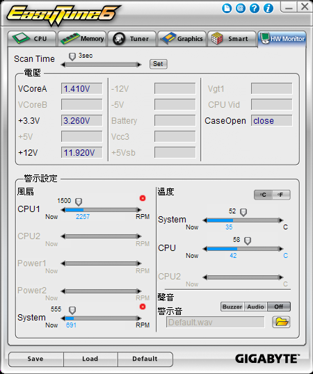Image resolution: width=313 pixels, height=374 pixels.
Task: Click the CaseOpen close status field
Action: pos(271,120)
